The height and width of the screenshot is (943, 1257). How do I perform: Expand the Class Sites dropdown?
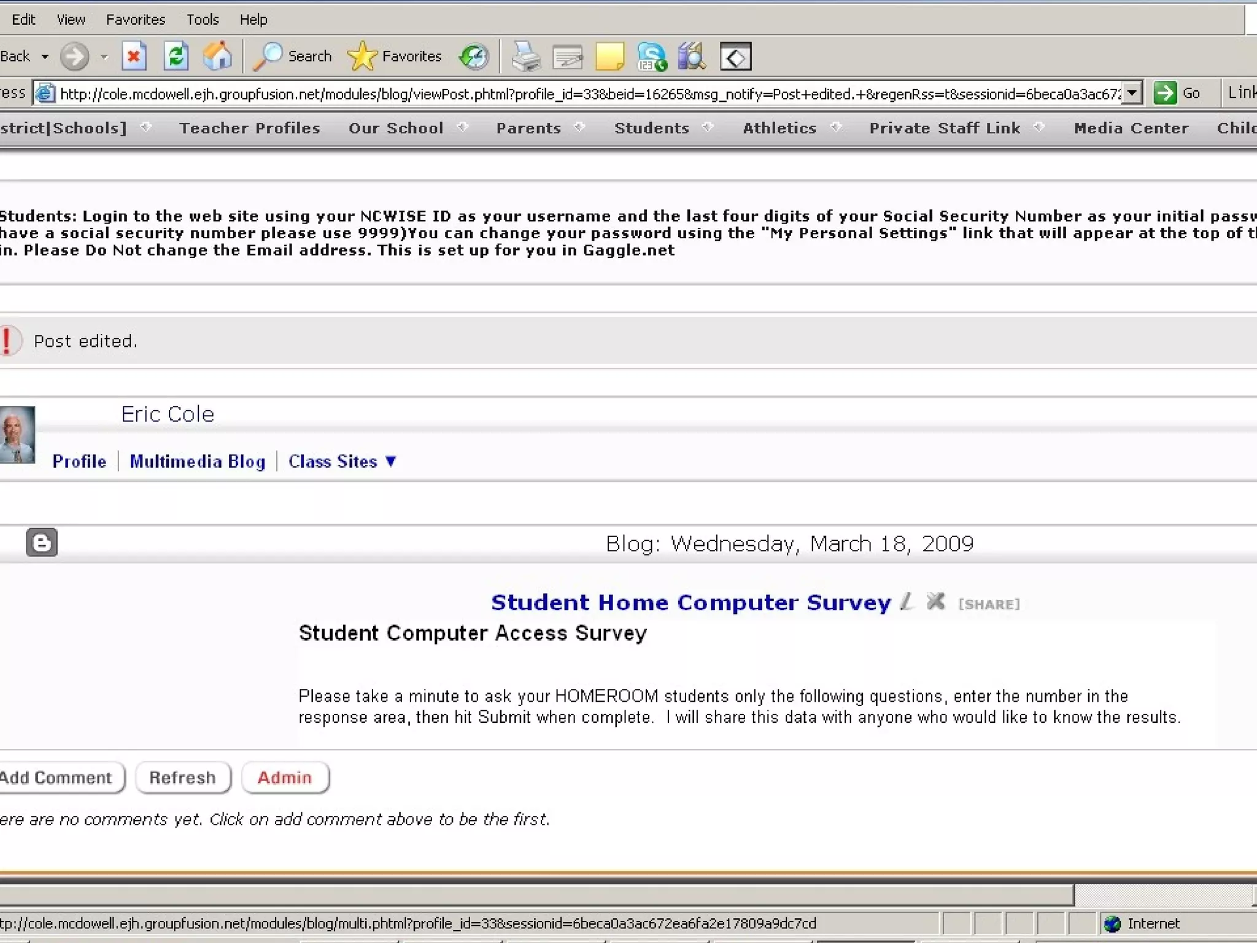[x=342, y=462]
